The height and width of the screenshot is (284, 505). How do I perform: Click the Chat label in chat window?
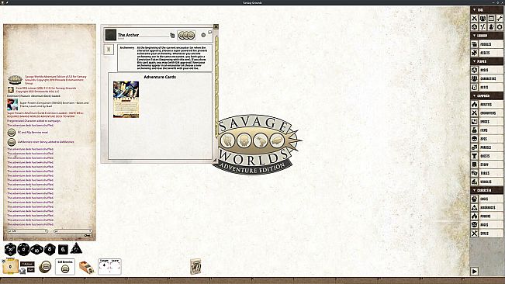pyautogui.click(x=88, y=236)
